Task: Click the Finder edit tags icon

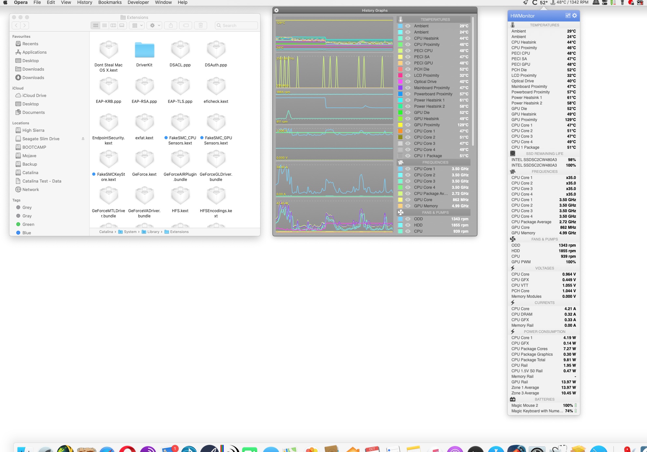Action: pyautogui.click(x=186, y=25)
